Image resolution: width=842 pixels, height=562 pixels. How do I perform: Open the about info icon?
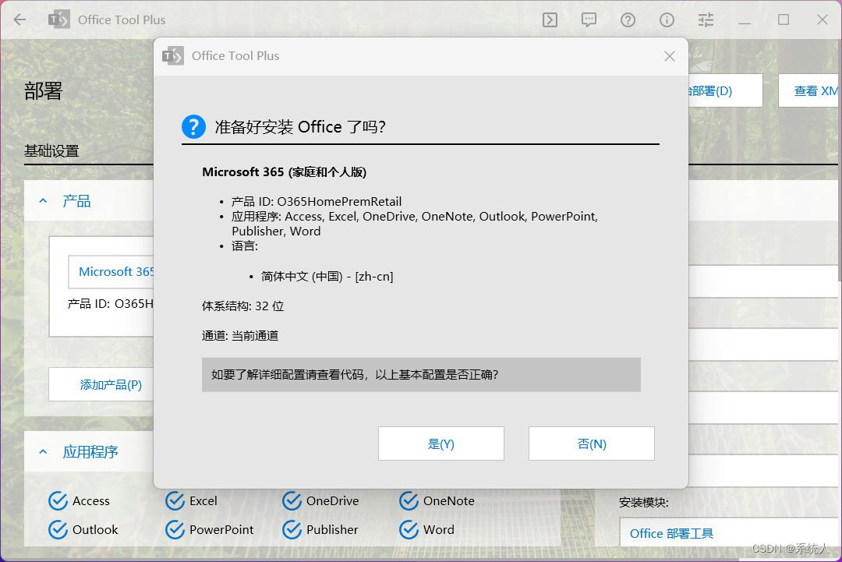click(667, 19)
